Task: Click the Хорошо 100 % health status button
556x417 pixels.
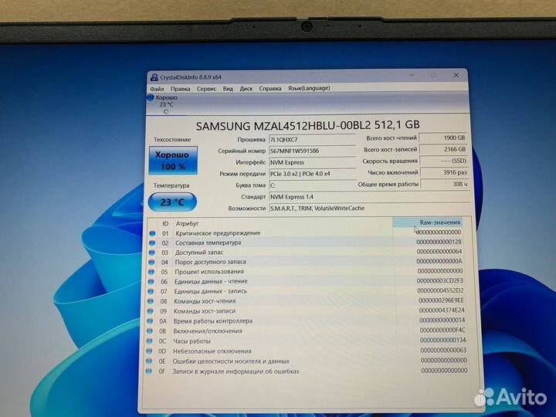Action: 173,161
